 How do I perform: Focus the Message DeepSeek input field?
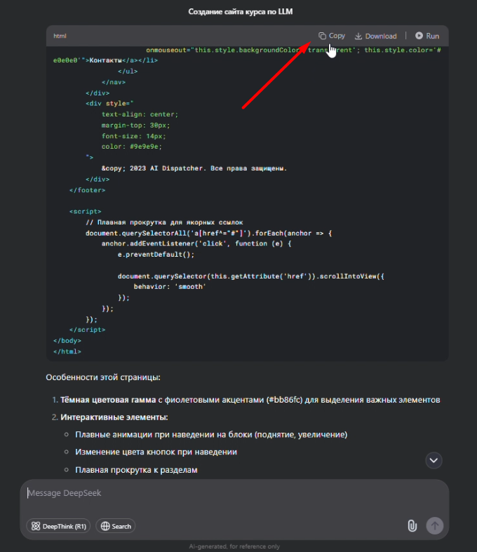tap(234, 493)
